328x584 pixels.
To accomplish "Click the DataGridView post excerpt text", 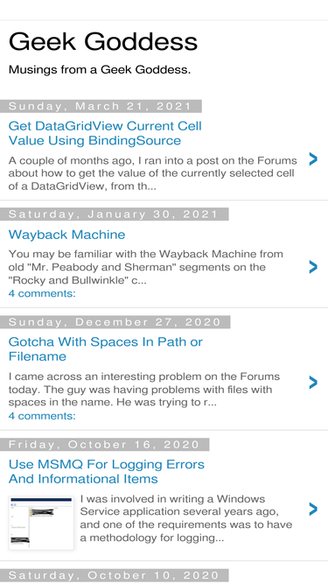I will pyautogui.click(x=153, y=173).
